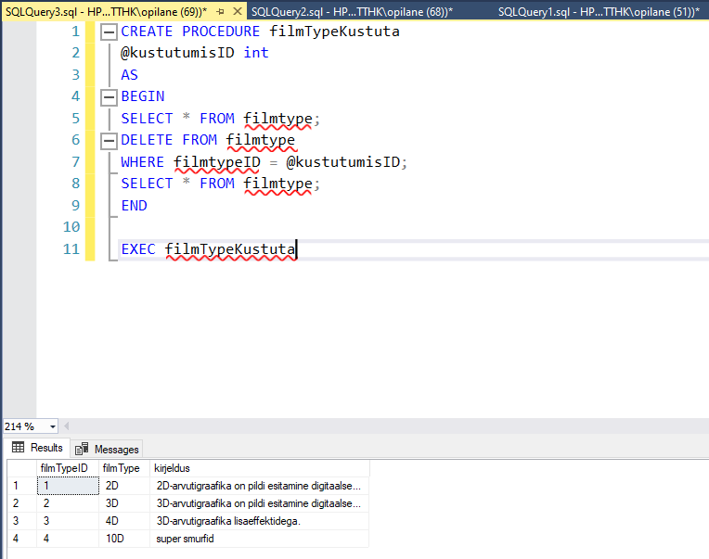The width and height of the screenshot is (709, 559).
Task: Place cursor on empty line 10
Action: 278,227
